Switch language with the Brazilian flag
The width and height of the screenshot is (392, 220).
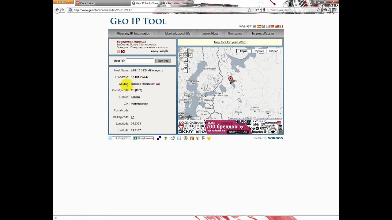263,26
